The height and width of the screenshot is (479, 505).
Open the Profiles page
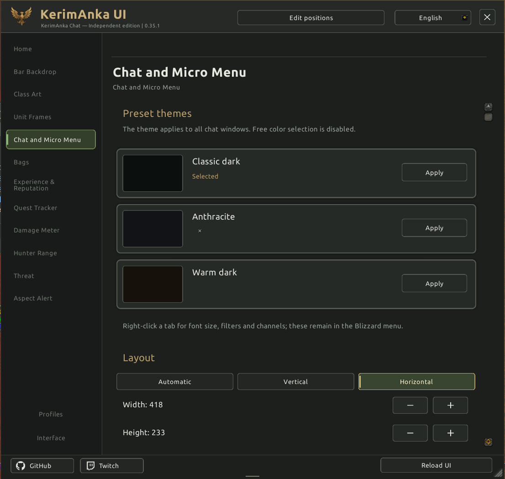pos(51,414)
